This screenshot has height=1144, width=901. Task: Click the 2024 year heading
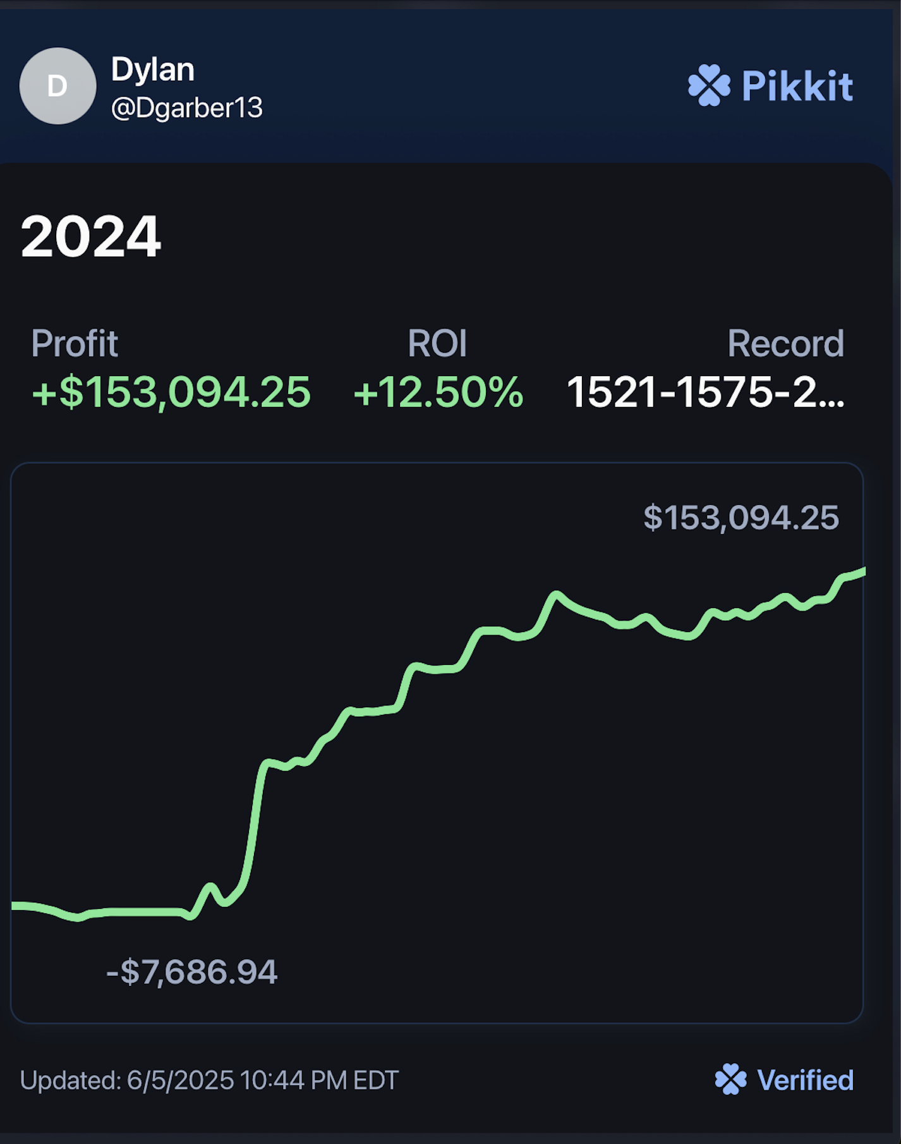coord(90,236)
